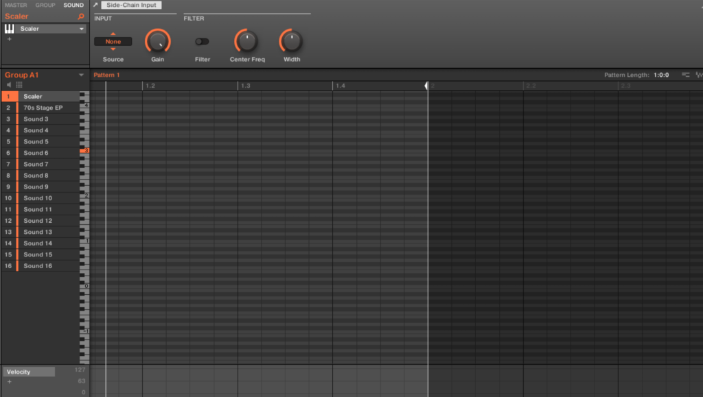Click the piano keys plug-in icon
Viewport: 703px width, 397px height.
point(10,29)
